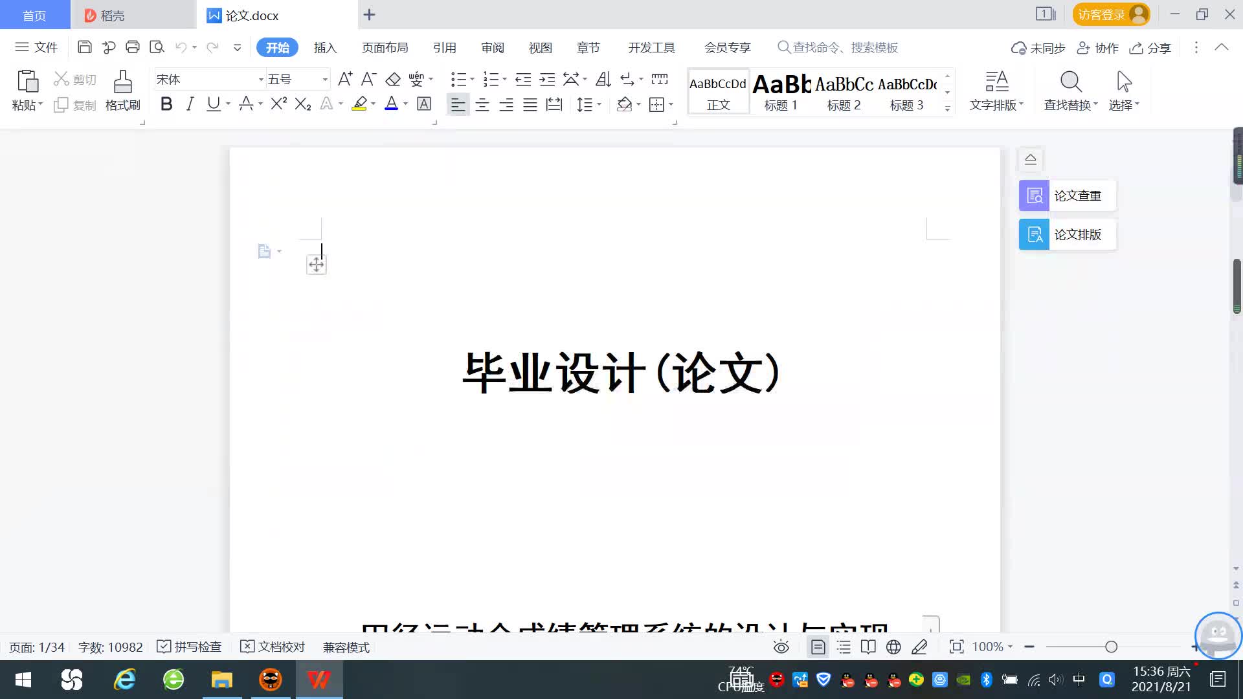Click the clear formatting eraser icon
This screenshot has height=699, width=1243.
click(x=393, y=80)
